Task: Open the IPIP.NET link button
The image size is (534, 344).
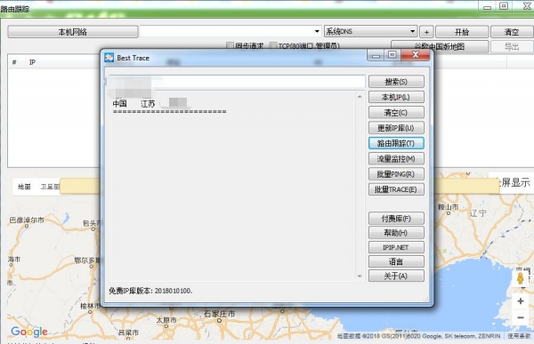Action: [x=396, y=247]
